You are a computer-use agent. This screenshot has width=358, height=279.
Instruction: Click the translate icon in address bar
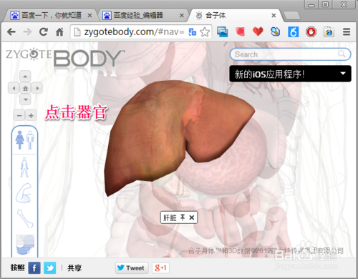coord(193,31)
